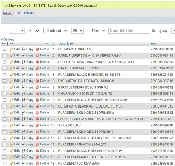Open the page number dropdown
Viewport: 175px width, 166px height.
(17, 31)
